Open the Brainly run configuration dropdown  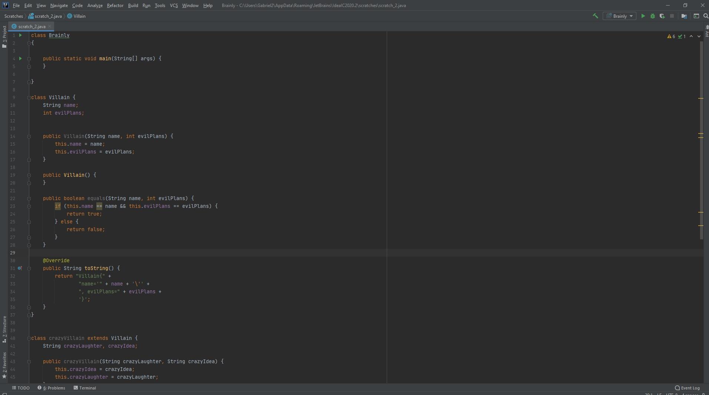(x=619, y=16)
